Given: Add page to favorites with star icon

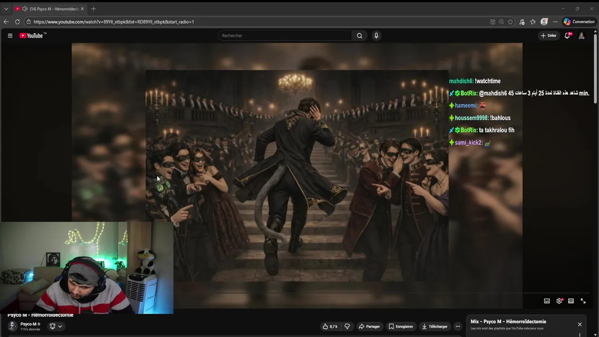Looking at the screenshot, I should click(510, 22).
